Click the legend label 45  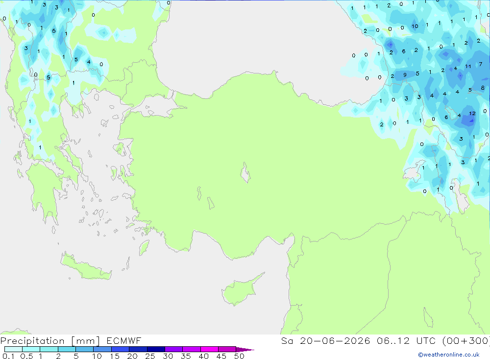point(221,356)
